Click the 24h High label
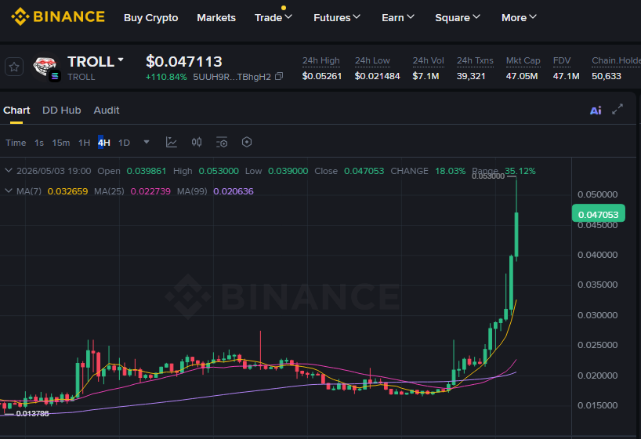The image size is (641, 439). 321,60
